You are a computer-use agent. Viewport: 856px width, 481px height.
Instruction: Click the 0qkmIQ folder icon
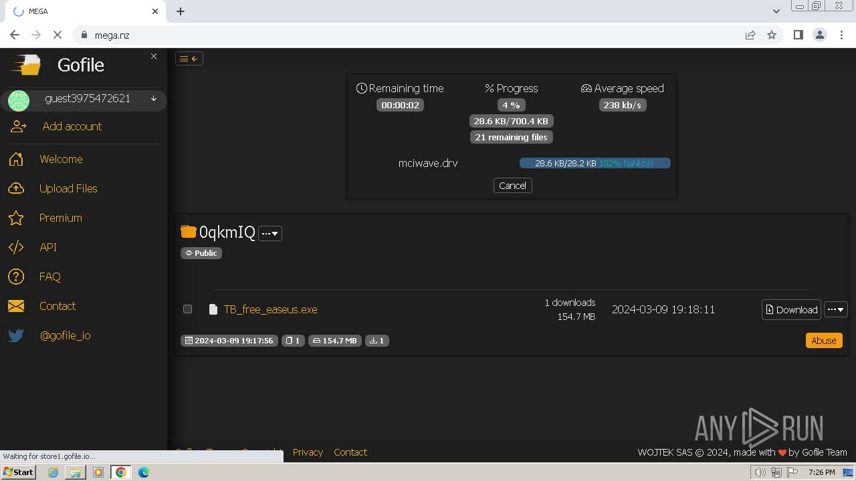pos(189,232)
